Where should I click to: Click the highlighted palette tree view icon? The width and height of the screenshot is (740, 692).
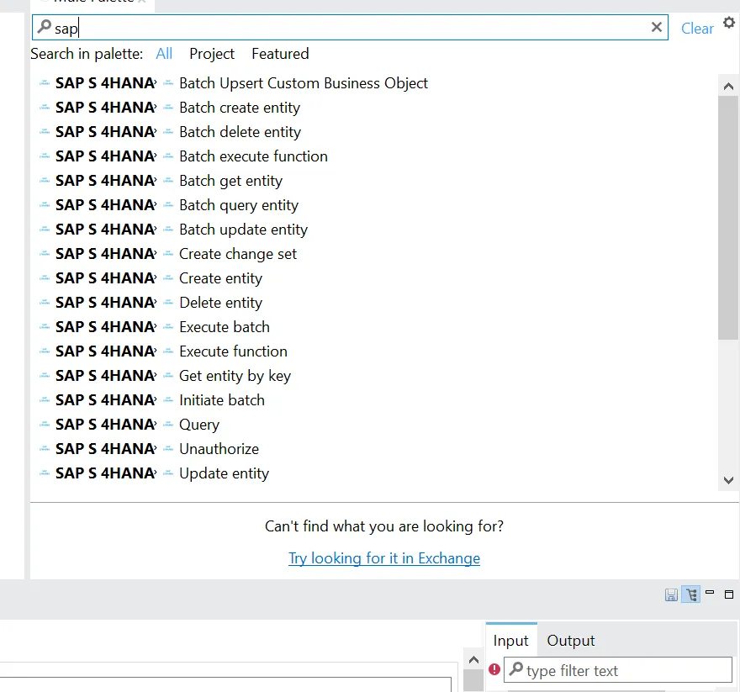click(x=690, y=594)
